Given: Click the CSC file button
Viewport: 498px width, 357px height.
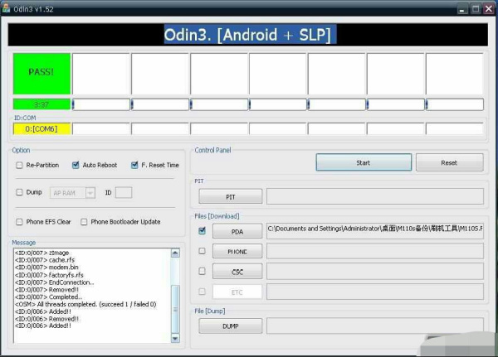Looking at the screenshot, I should pyautogui.click(x=237, y=272).
